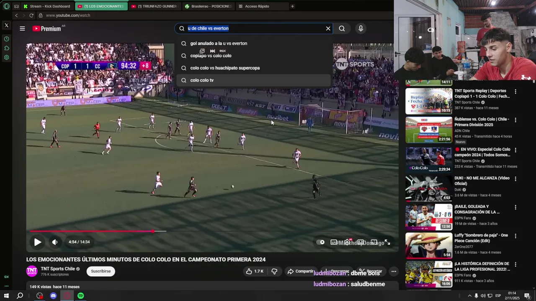
Task: Play the paused video
Action: click(38, 242)
